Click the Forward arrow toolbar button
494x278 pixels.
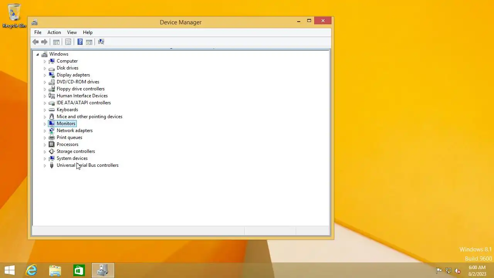point(44,42)
